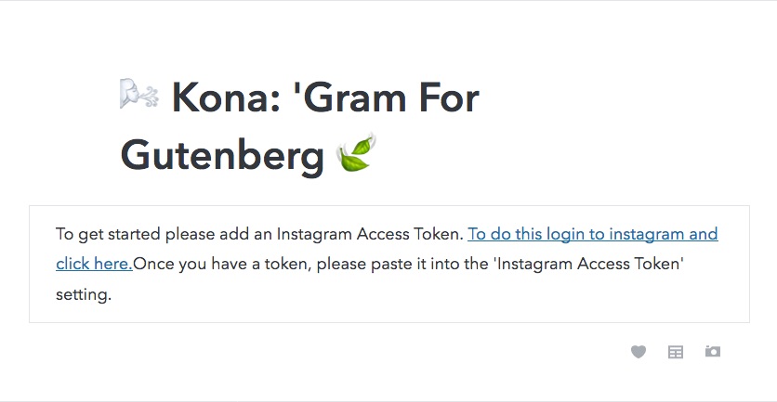Viewport: 777px width, 402px height.
Task: Click the quoted 'Instagram Access Token' setting text
Action: tap(591, 264)
